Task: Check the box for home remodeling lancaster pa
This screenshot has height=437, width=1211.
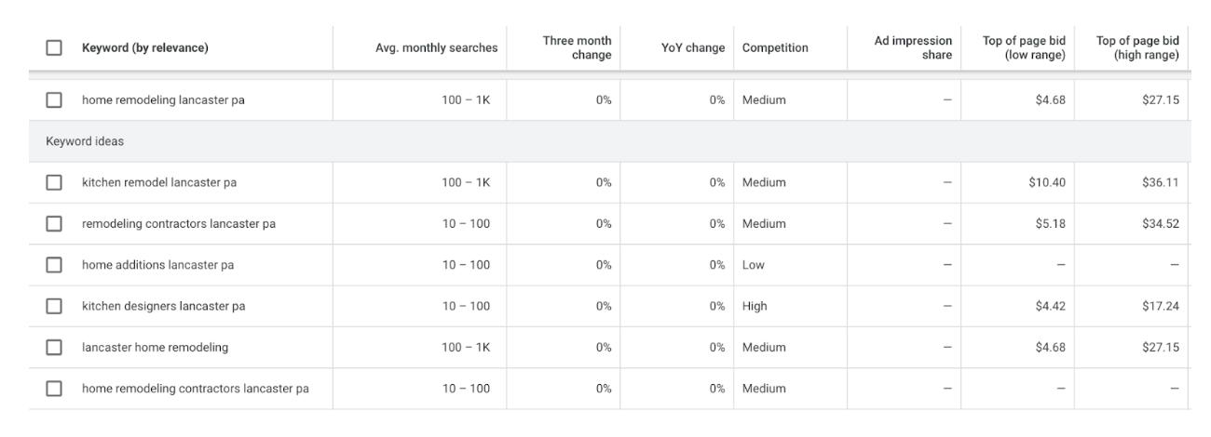Action: [55, 100]
